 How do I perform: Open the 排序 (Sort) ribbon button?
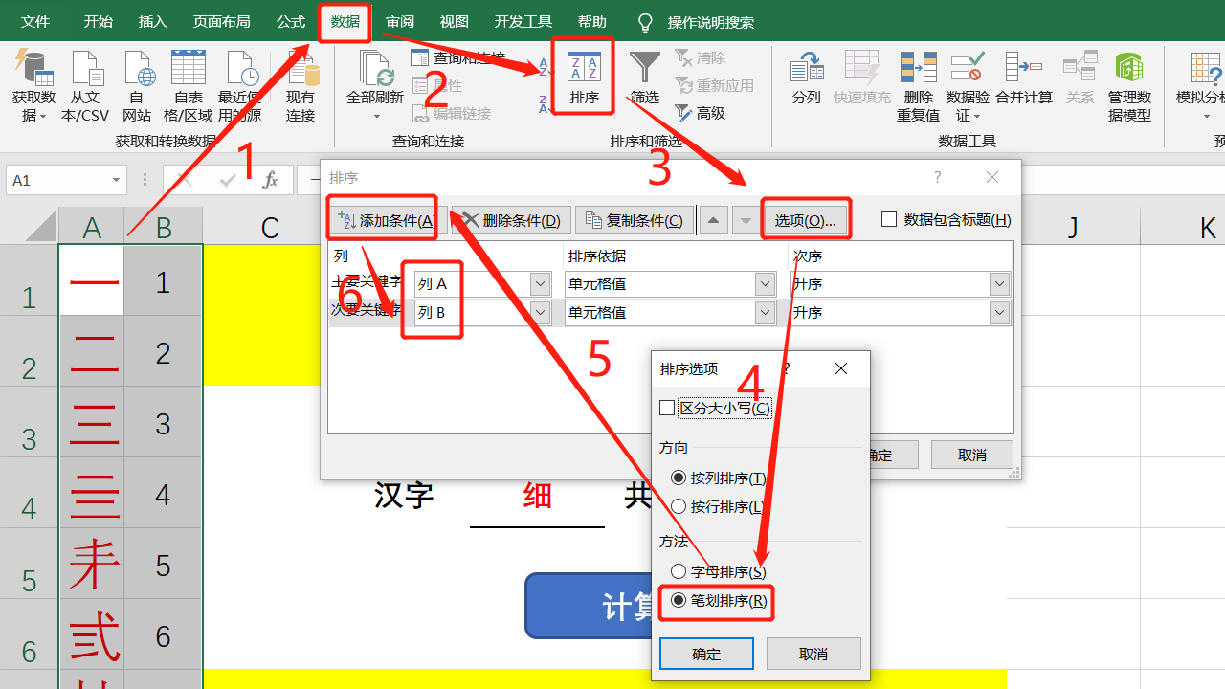click(584, 79)
